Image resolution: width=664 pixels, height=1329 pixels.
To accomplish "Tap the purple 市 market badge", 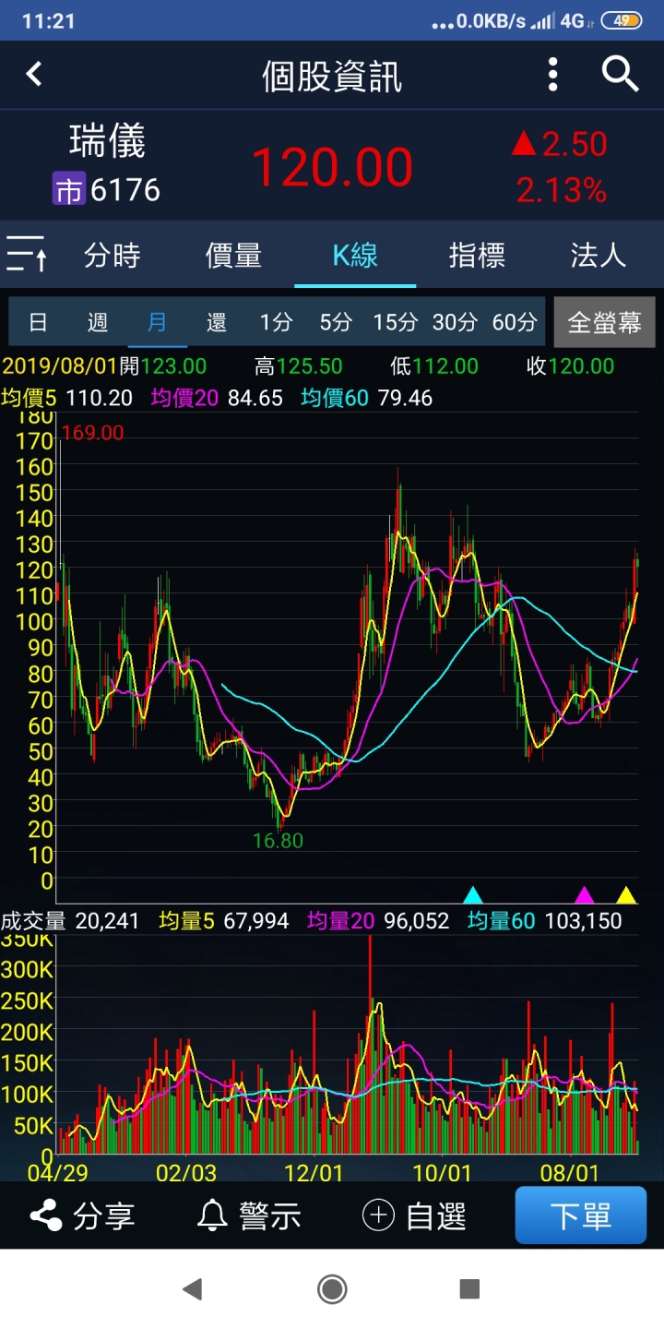I will pos(68,190).
